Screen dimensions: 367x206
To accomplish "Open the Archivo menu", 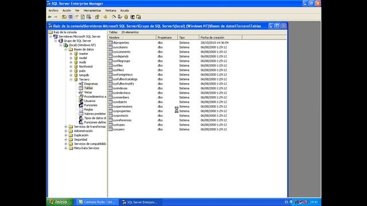I will pos(53,10).
